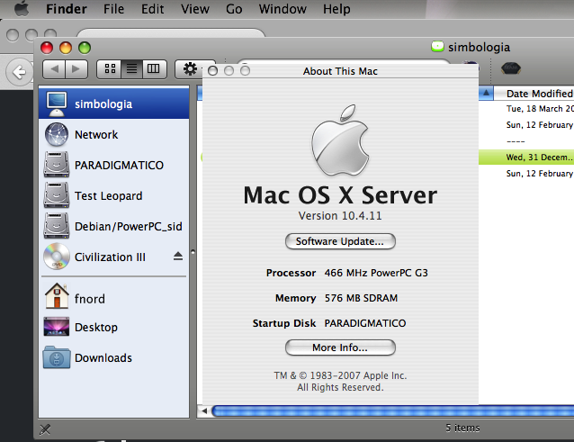Screen dimensions: 574x442
Task: Click the PARADIGMATICO startup disk value
Action: pyautogui.click(x=365, y=323)
